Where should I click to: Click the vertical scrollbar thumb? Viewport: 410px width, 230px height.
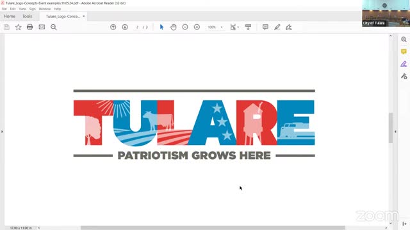[391, 128]
